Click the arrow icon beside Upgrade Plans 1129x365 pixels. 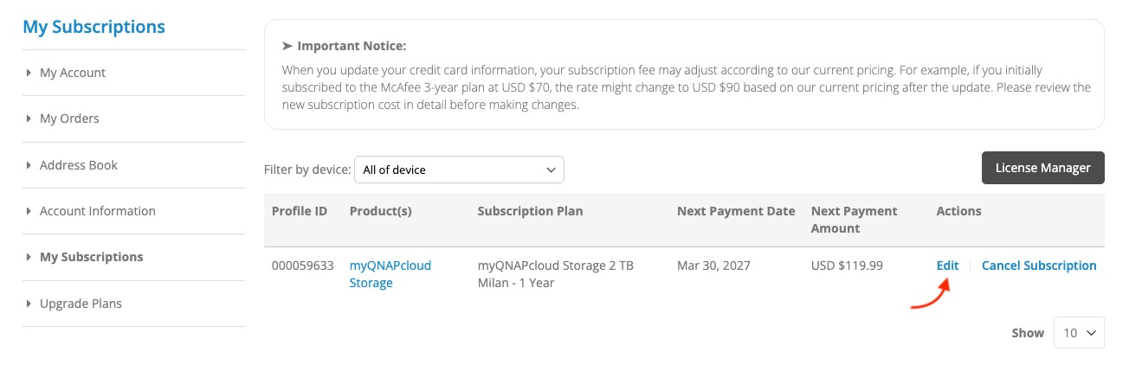(29, 304)
